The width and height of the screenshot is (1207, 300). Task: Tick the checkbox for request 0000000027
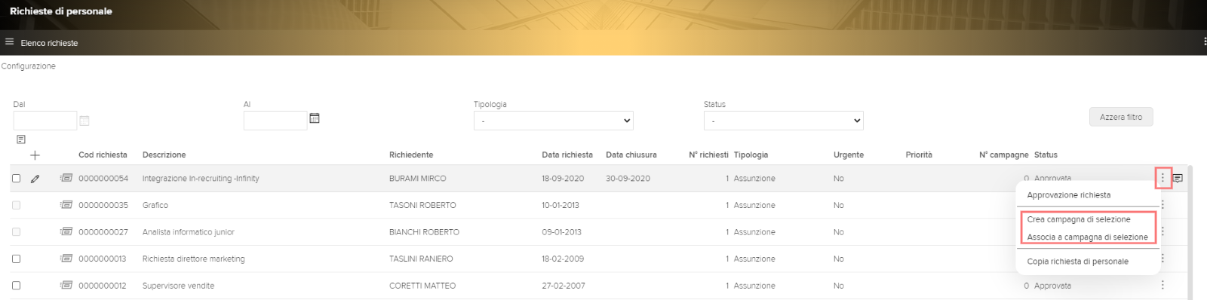[16, 232]
